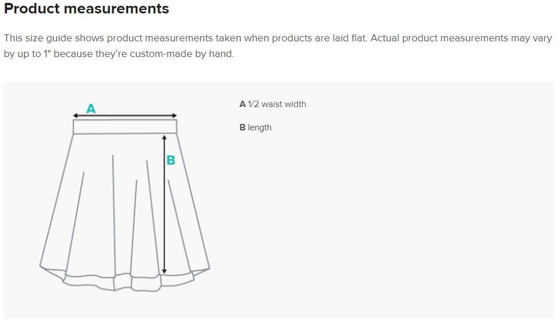560x326 pixels.
Task: Click the right arrowhead of the waist arrow
Action: 174,116
